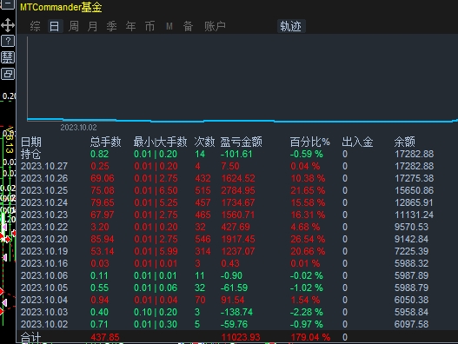Select the 2023.10.23 date row
This screenshot has height=344, width=458.
click(44, 215)
